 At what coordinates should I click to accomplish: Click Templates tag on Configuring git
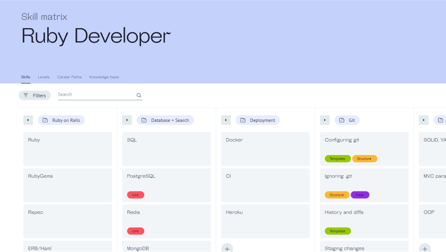pyautogui.click(x=337, y=159)
